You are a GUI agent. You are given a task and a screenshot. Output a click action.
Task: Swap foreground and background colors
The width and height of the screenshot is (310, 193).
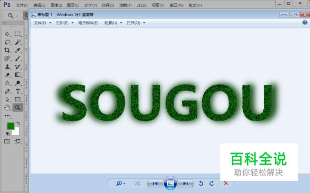pos(18,123)
